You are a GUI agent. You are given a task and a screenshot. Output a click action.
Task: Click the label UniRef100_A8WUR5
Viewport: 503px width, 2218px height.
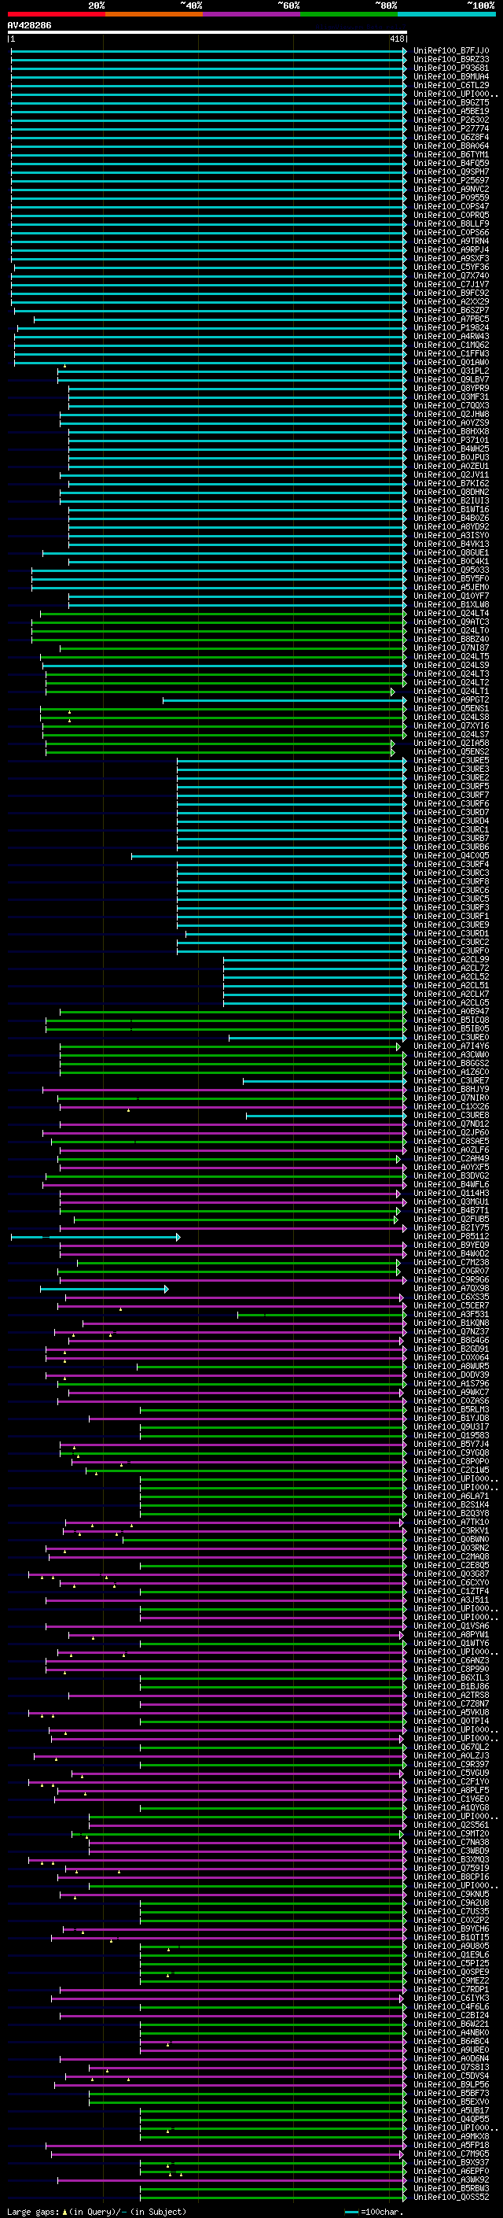[450, 1367]
